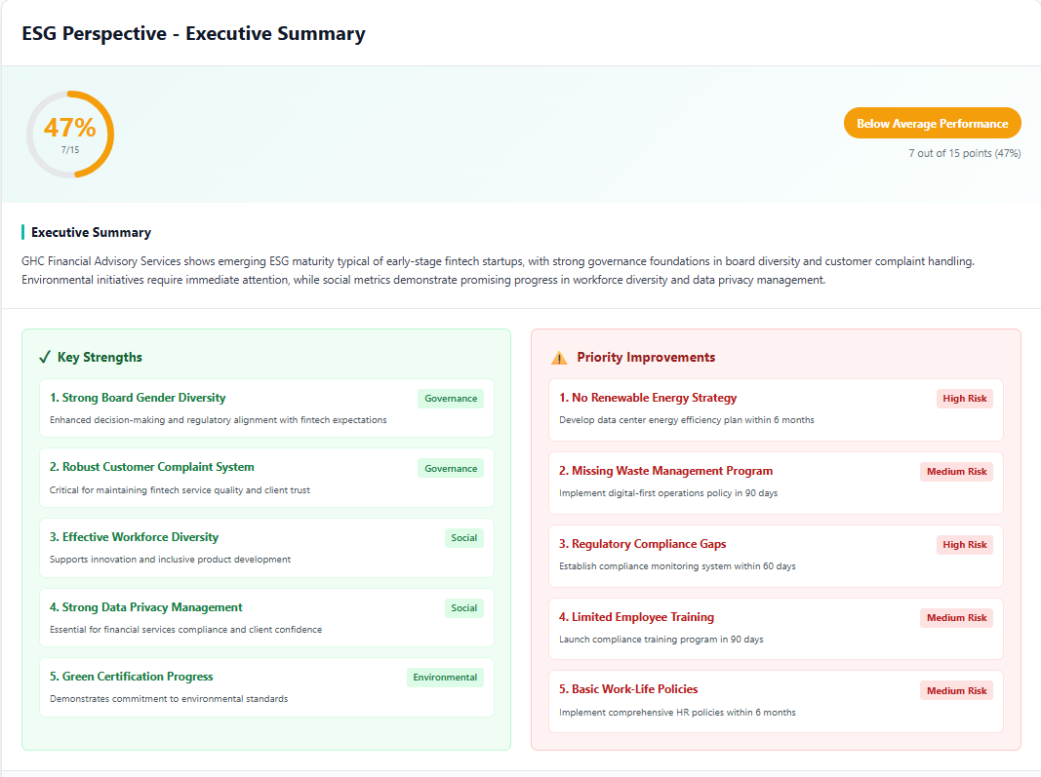Click the Social tag on Workforce Diversity
Screen dimensions: 1041x777
coord(464,538)
